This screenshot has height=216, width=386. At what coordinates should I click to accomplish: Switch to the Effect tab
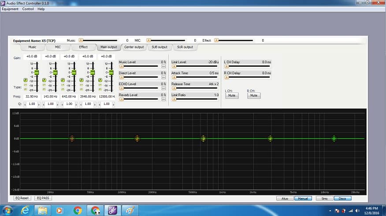pos(83,47)
